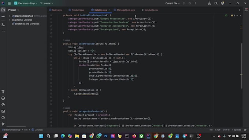The width and height of the screenshot is (249, 140).
Task: Click usage hint above loadProducts
Action: 67,40
